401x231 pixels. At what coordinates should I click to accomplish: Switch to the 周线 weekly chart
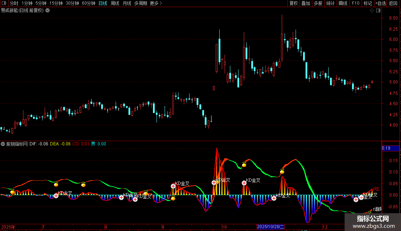click(115, 4)
